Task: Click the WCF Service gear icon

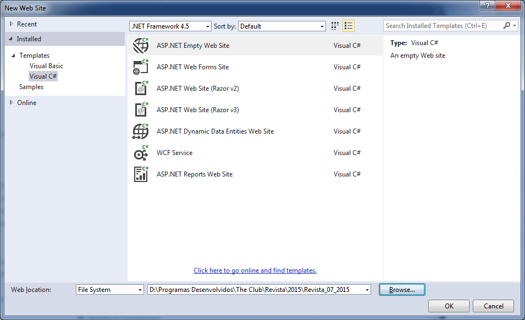Action: pyautogui.click(x=141, y=153)
